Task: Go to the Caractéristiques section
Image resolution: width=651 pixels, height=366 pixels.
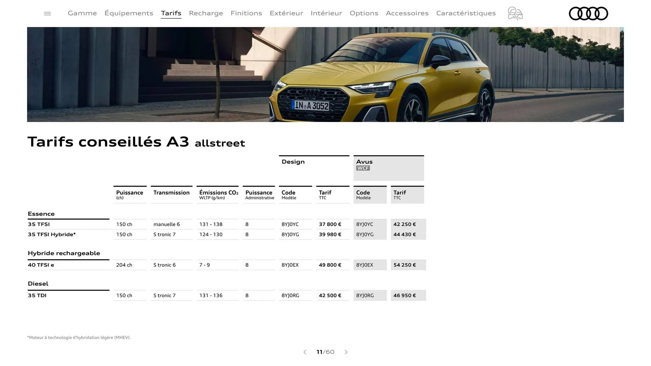Action: coord(466,13)
